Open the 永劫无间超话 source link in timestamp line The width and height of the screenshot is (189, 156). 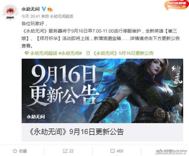pos(62,16)
